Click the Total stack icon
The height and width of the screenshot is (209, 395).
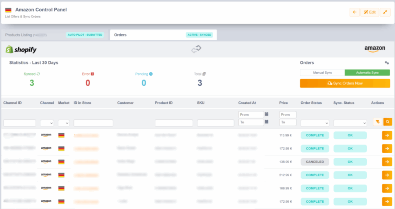(204, 74)
